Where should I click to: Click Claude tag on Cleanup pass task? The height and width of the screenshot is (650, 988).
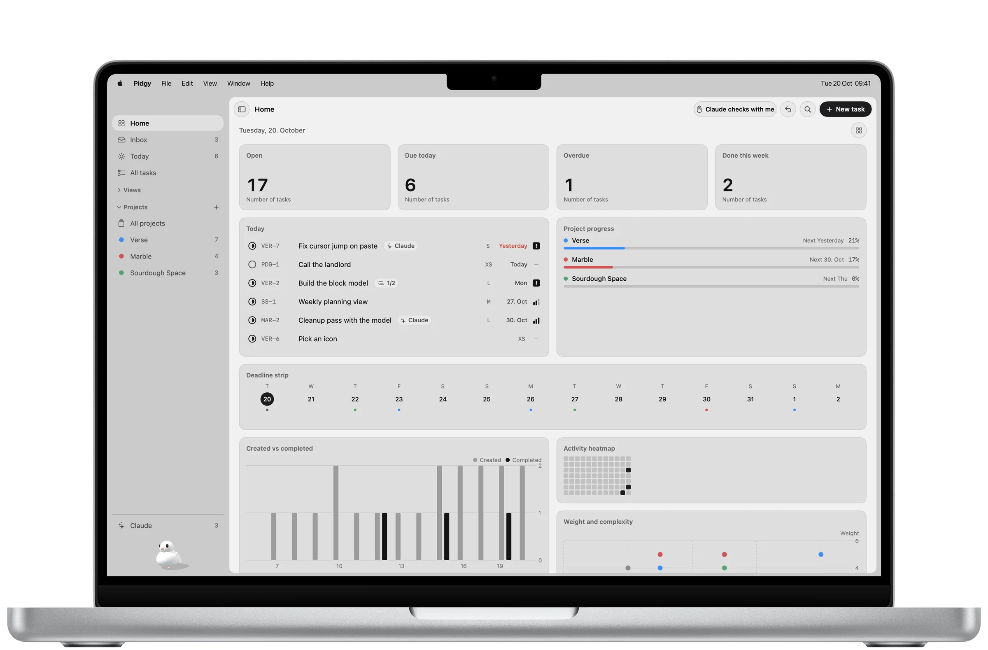tap(414, 320)
